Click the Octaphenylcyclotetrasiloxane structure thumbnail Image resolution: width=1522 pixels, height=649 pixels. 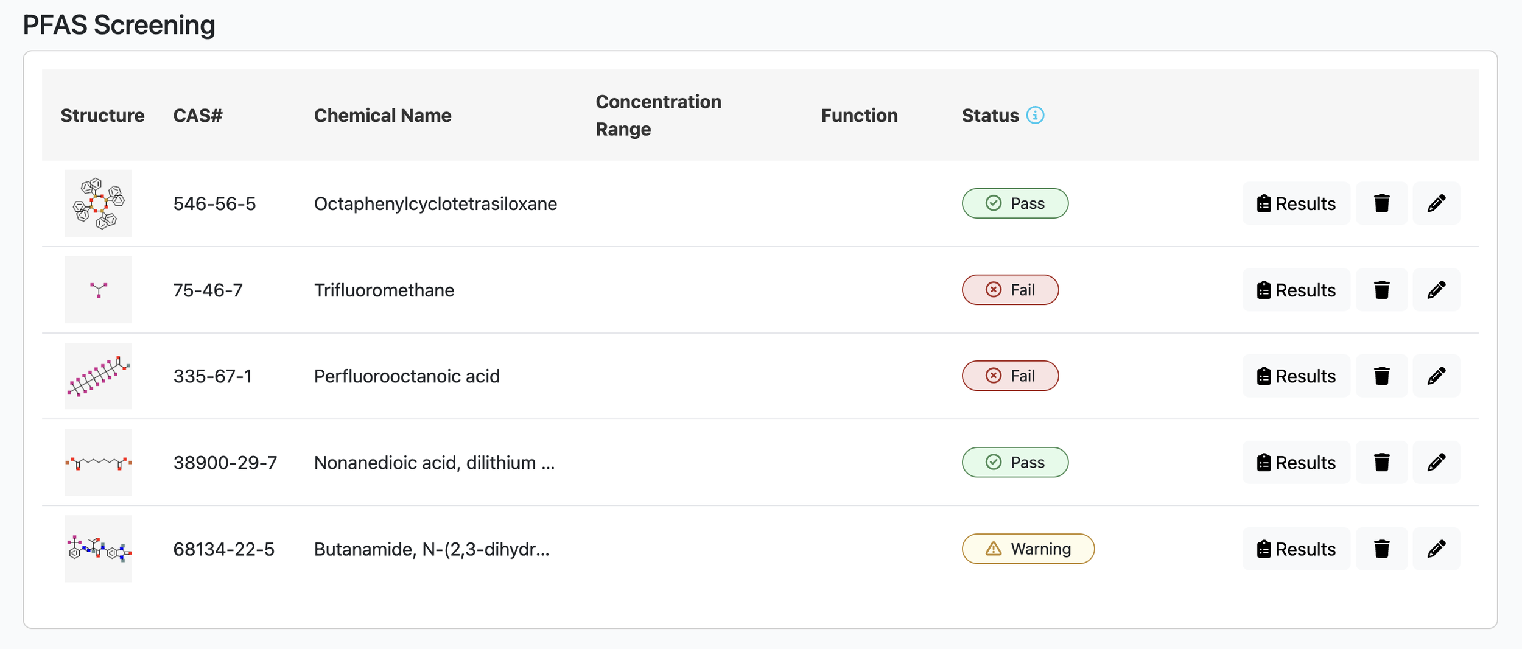(99, 203)
